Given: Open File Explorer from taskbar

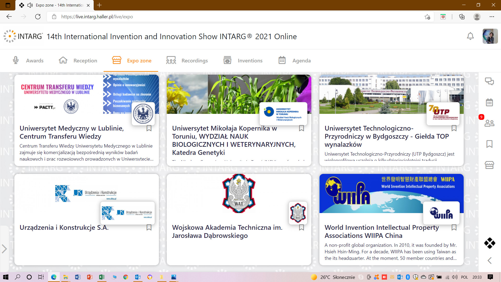Looking at the screenshot, I should (66, 277).
